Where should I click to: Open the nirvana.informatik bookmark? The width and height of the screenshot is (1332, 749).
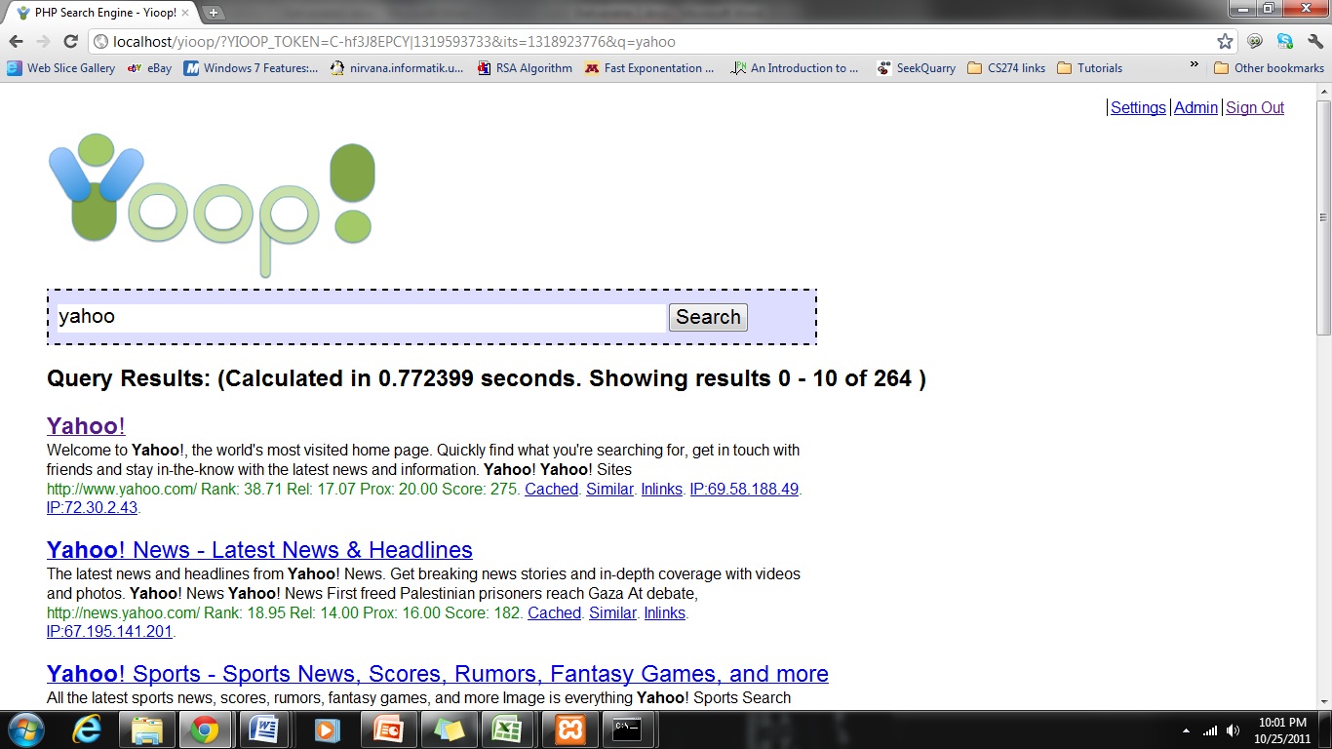click(397, 68)
